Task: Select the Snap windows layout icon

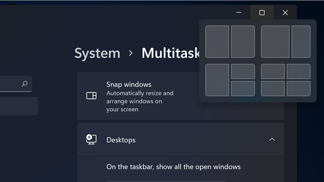Action: click(91, 96)
